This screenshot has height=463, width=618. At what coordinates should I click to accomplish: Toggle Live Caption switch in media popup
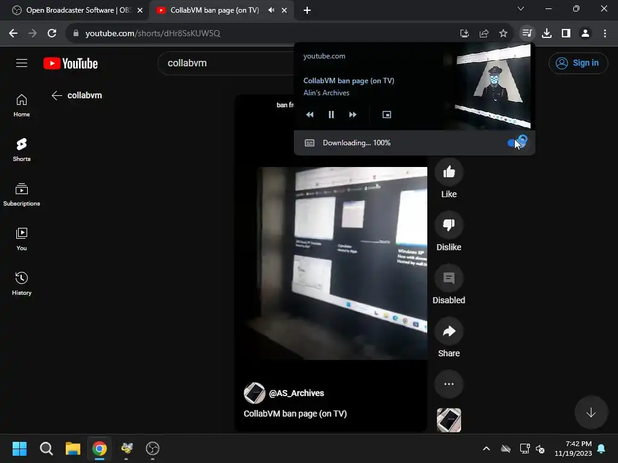[x=517, y=142]
